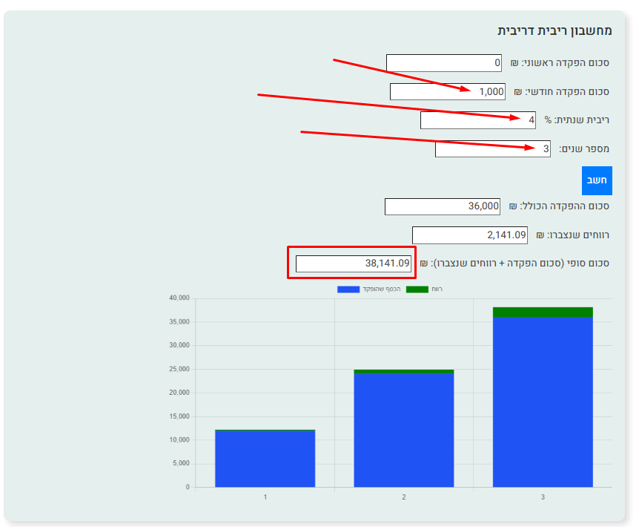Click y-axis value 10,000
Viewport: 639px width, 527px height.
[179, 440]
